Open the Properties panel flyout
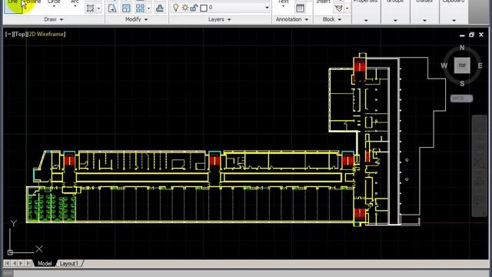This screenshot has width=492, height=277. [366, 21]
